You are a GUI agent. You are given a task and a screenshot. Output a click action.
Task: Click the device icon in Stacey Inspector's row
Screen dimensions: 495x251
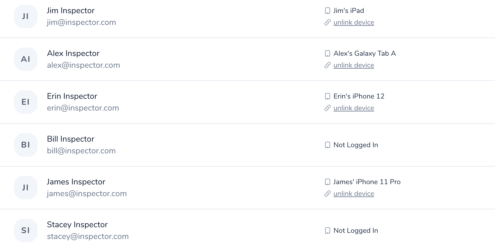328,231
